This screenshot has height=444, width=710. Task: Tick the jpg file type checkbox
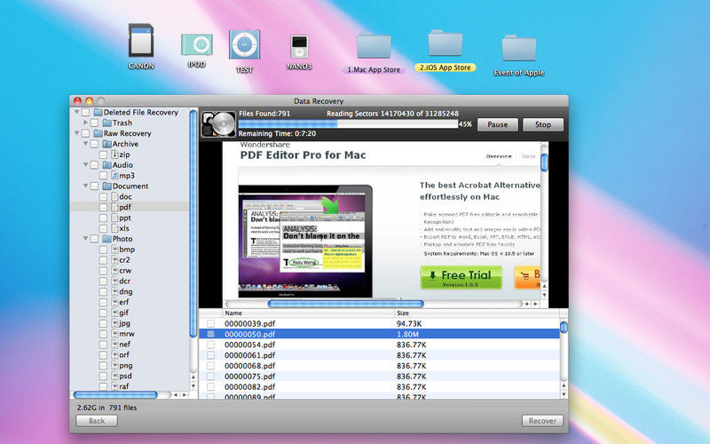[x=103, y=323]
